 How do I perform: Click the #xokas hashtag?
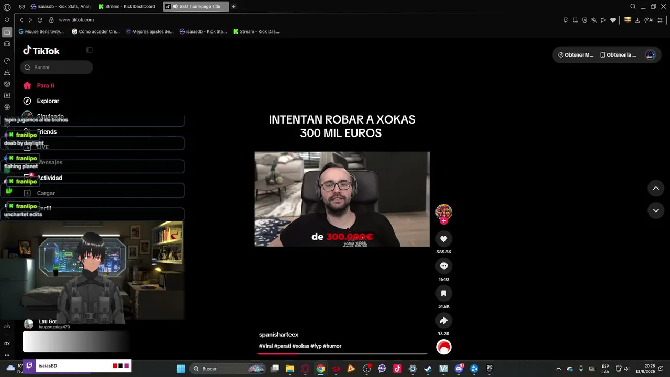click(300, 346)
